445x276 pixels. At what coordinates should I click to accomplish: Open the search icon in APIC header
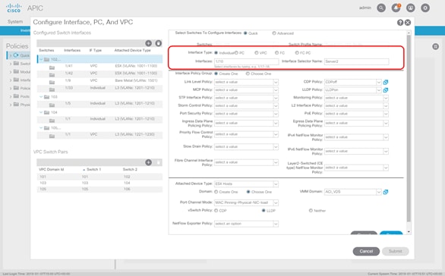(381, 8)
